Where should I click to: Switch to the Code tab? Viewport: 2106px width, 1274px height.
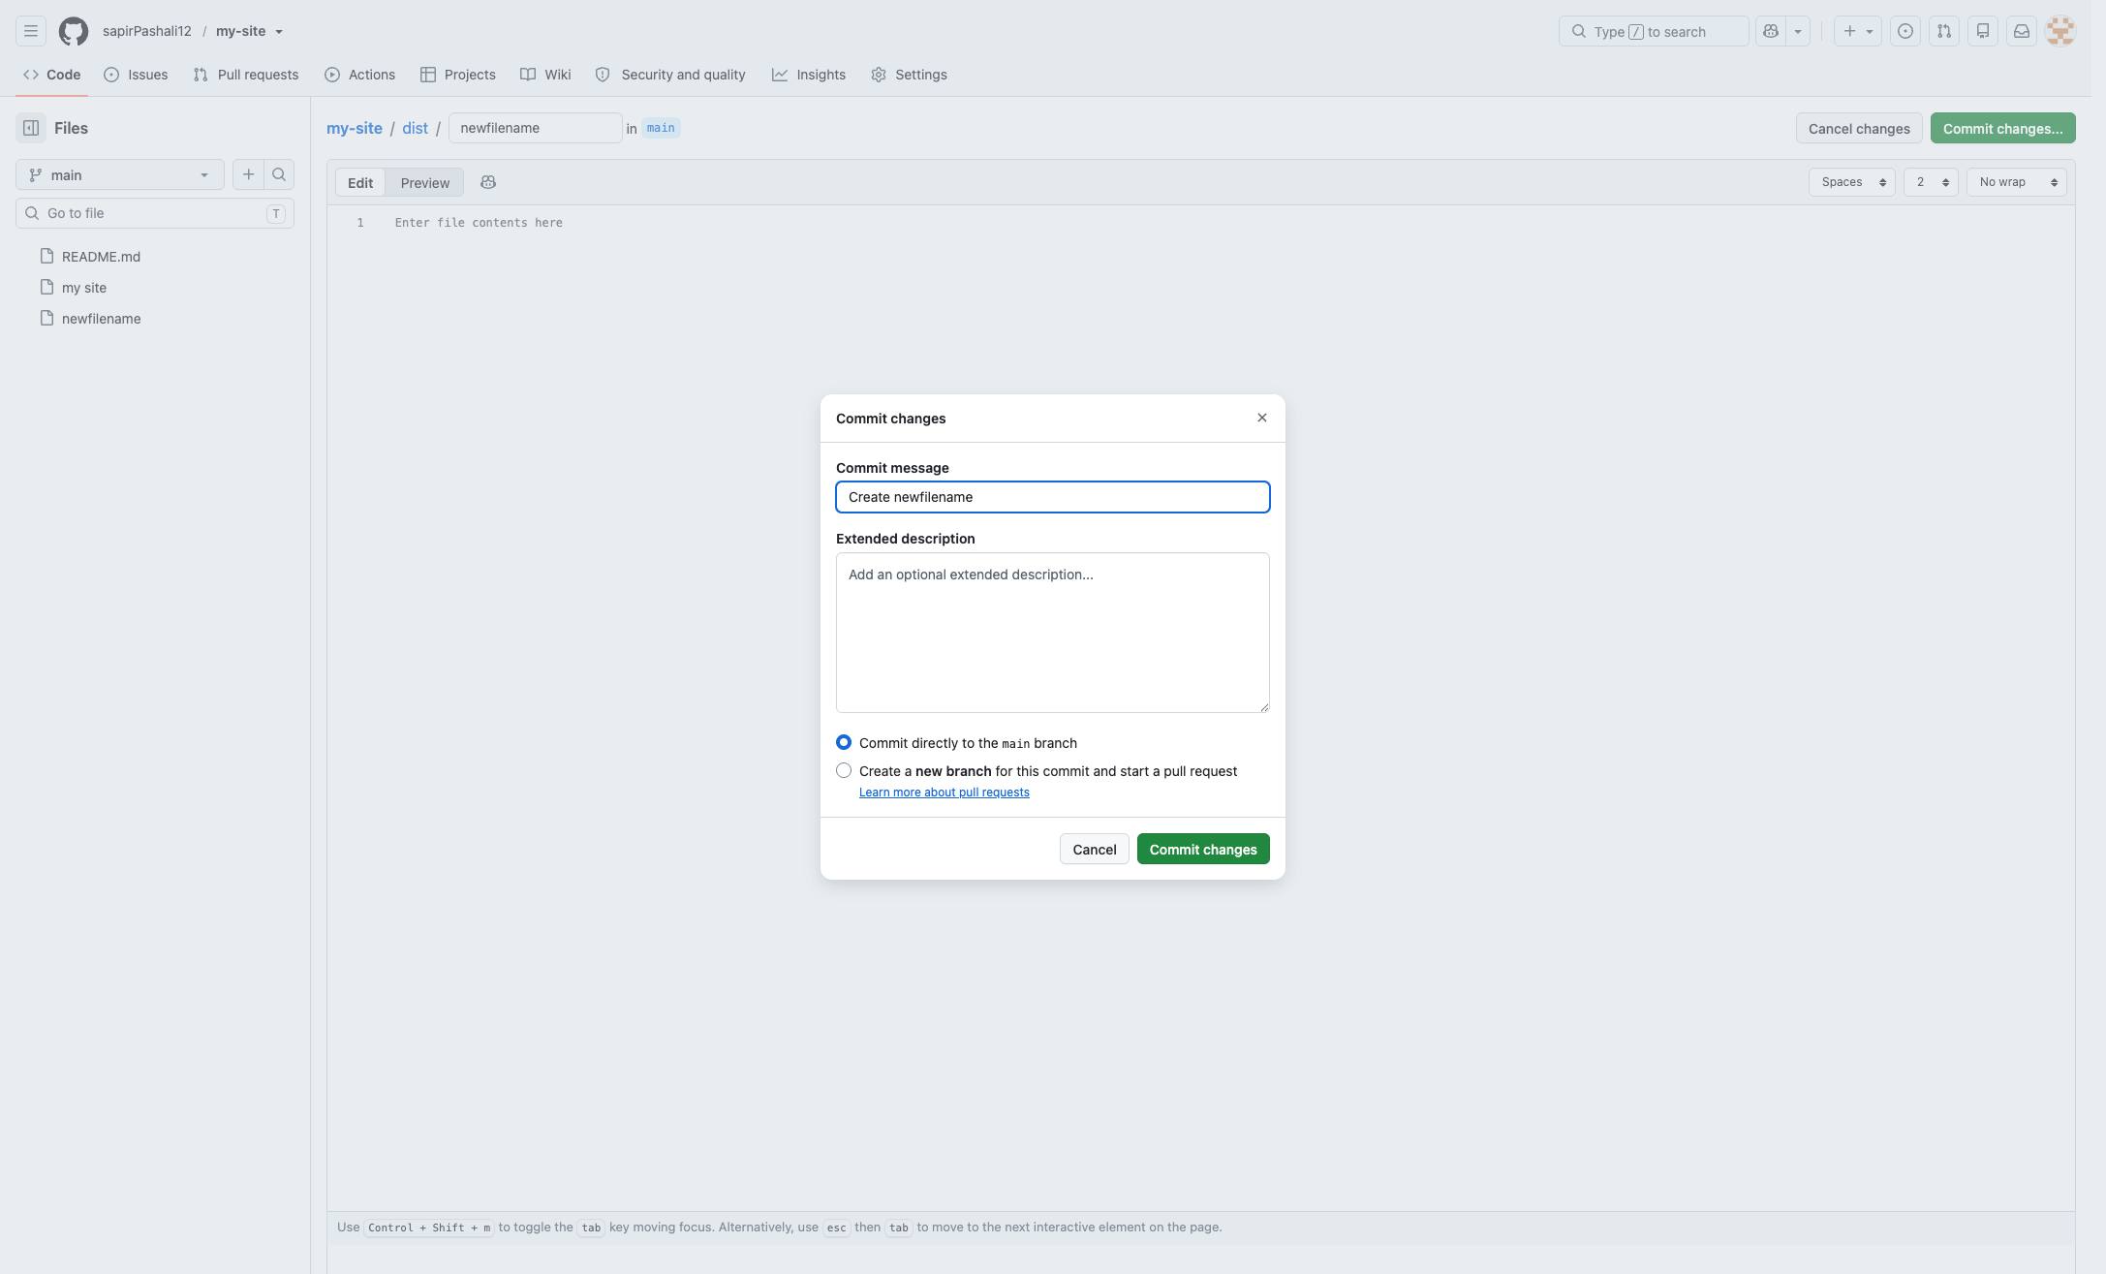pos(52,75)
